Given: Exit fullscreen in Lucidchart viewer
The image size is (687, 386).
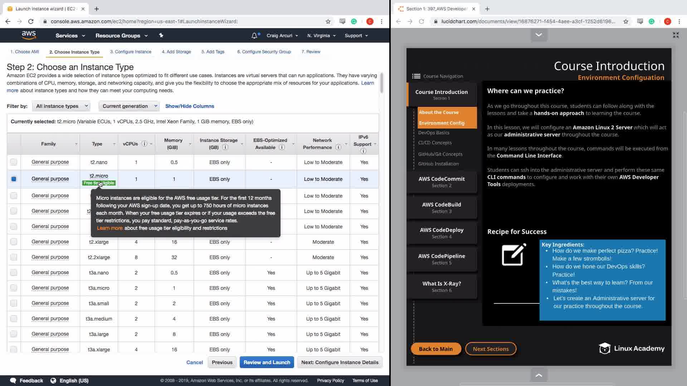Looking at the screenshot, I should [676, 35].
